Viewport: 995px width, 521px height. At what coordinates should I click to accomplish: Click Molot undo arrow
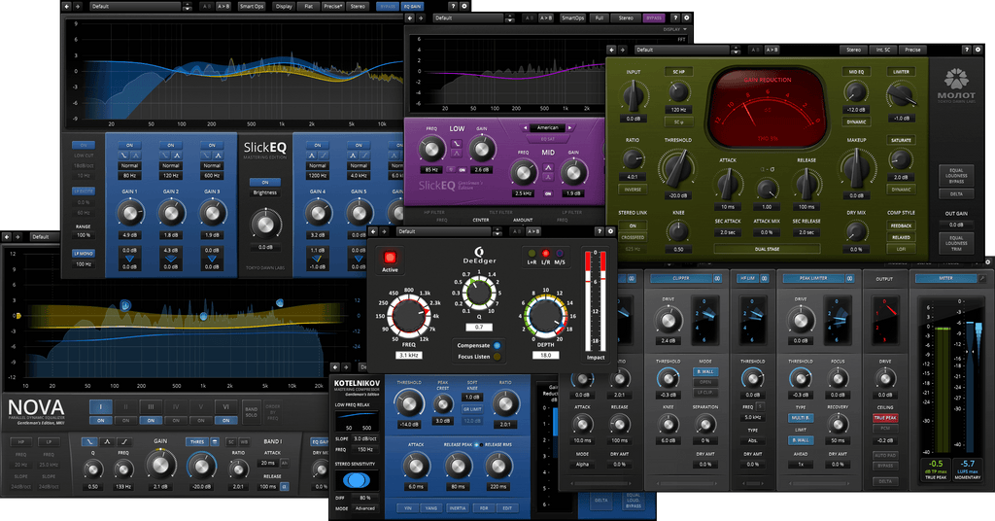tap(612, 50)
